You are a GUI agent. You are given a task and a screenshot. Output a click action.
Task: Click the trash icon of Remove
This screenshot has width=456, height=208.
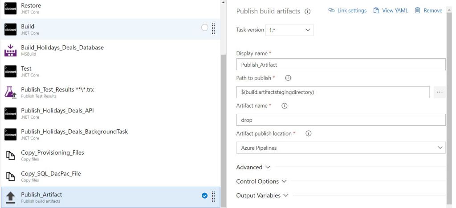(417, 10)
